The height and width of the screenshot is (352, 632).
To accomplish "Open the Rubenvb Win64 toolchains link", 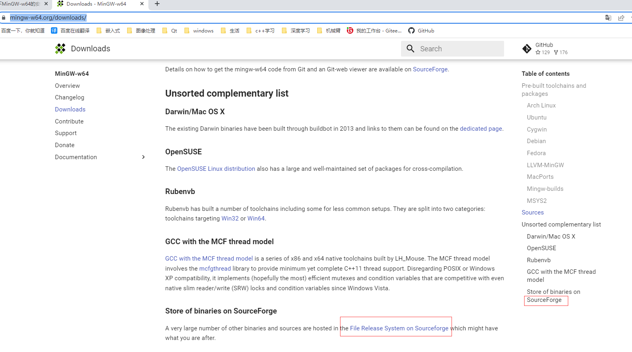I will point(256,218).
